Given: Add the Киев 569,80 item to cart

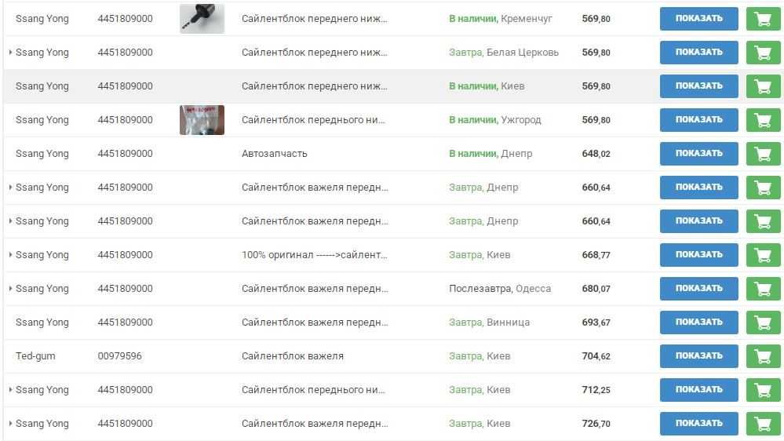Looking at the screenshot, I should coord(763,86).
